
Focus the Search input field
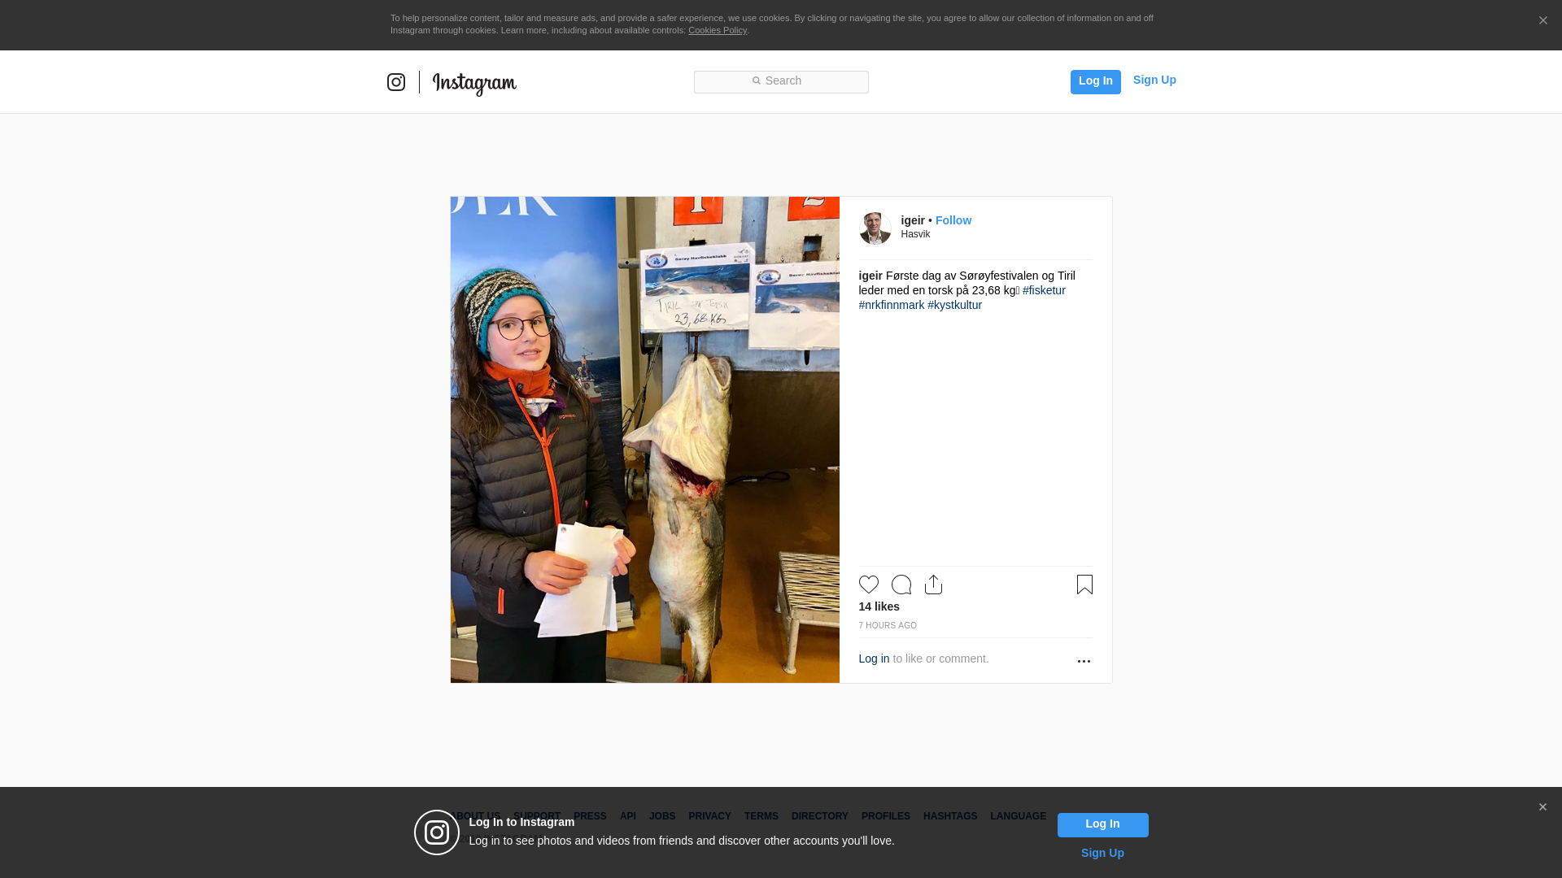781,81
